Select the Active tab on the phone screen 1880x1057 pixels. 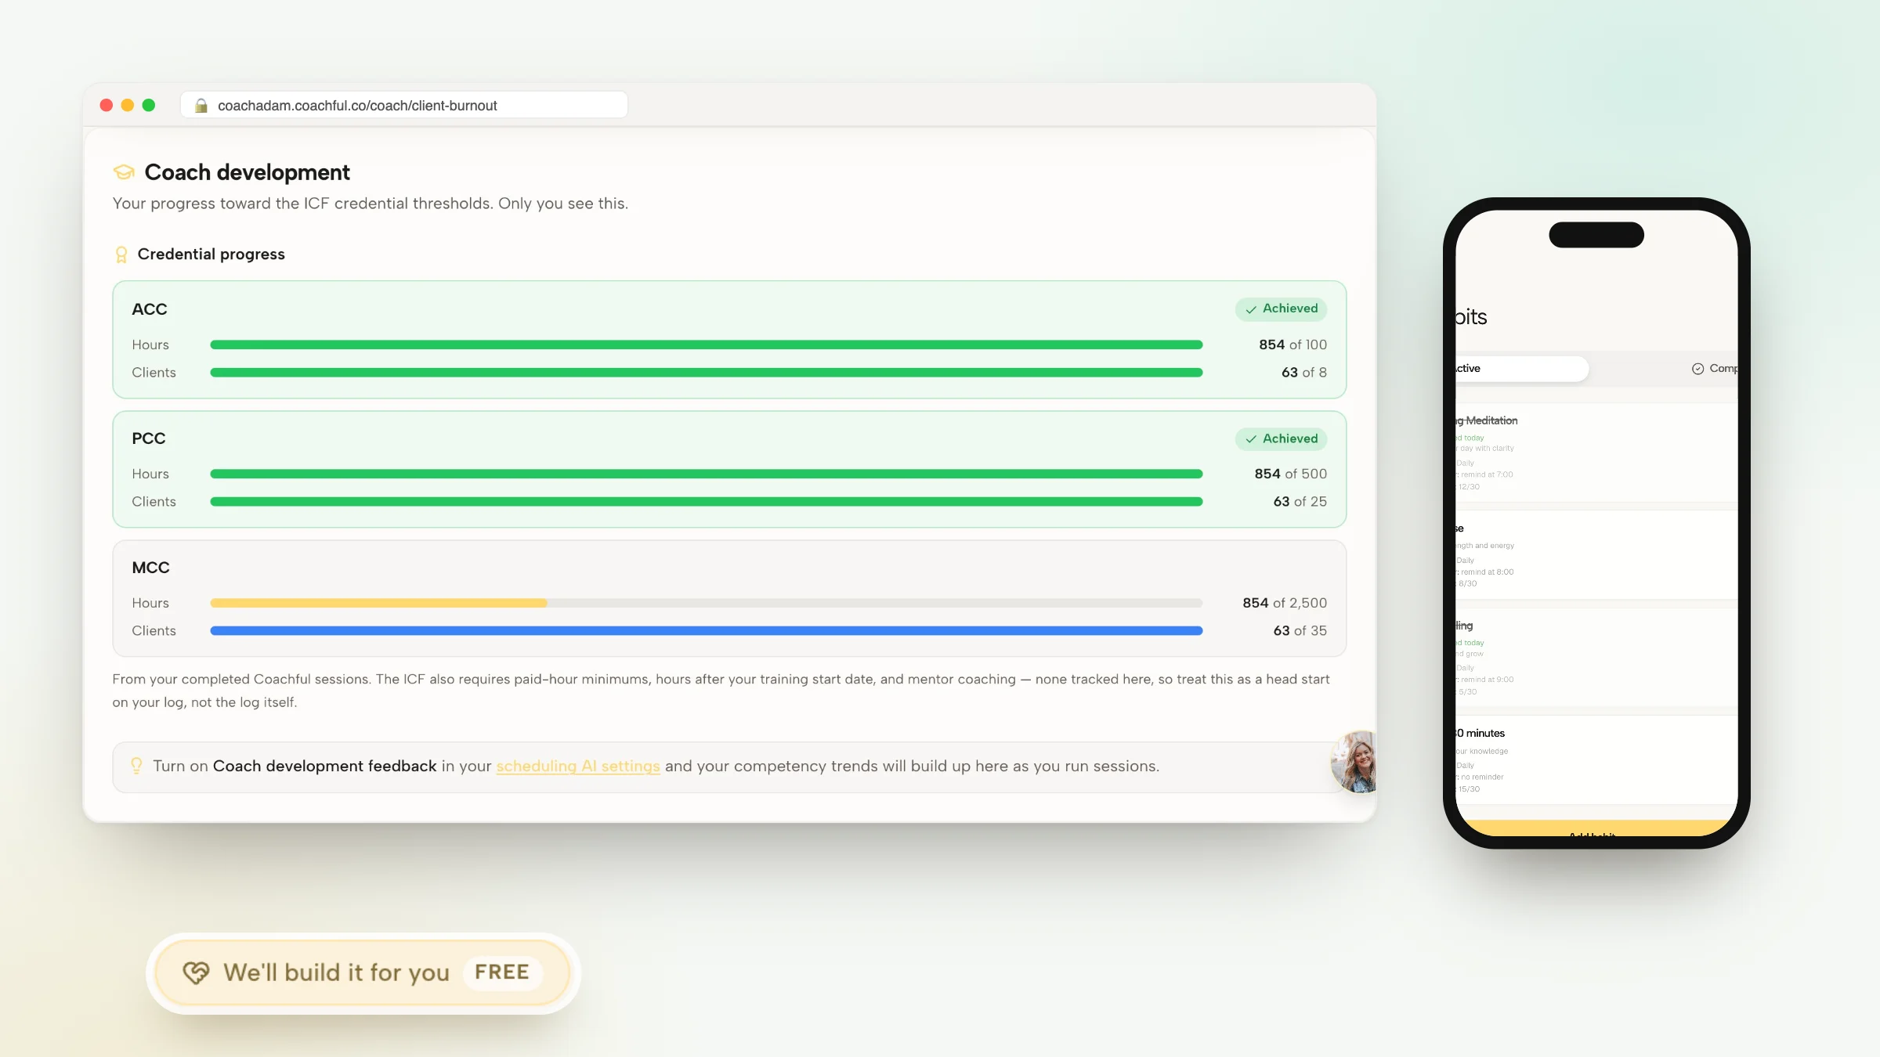click(x=1521, y=369)
